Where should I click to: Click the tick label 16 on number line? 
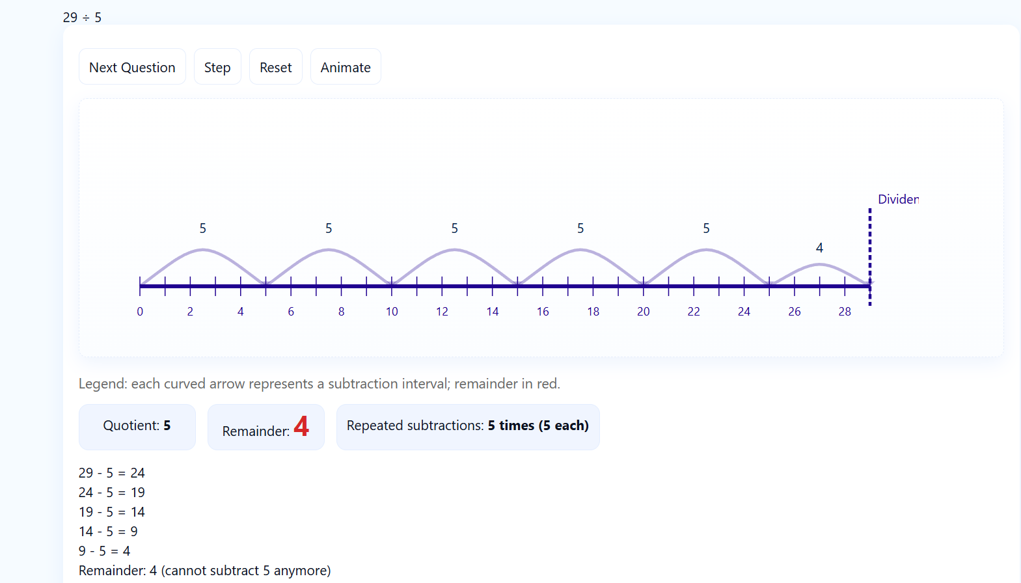[543, 312]
